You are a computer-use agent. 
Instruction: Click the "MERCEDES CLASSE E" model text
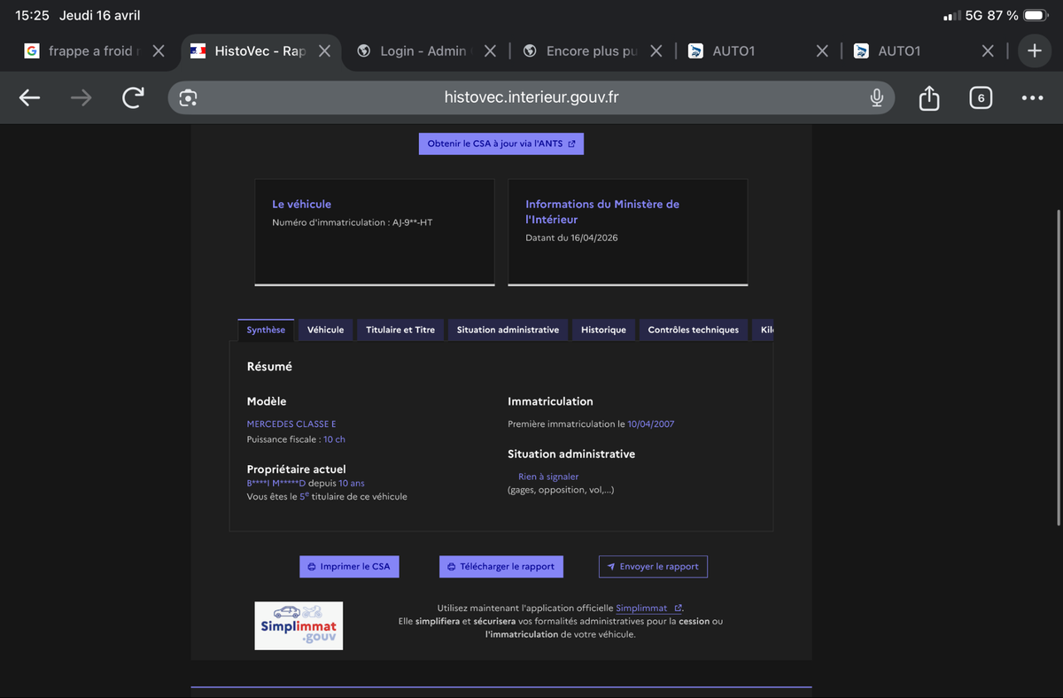(291, 424)
